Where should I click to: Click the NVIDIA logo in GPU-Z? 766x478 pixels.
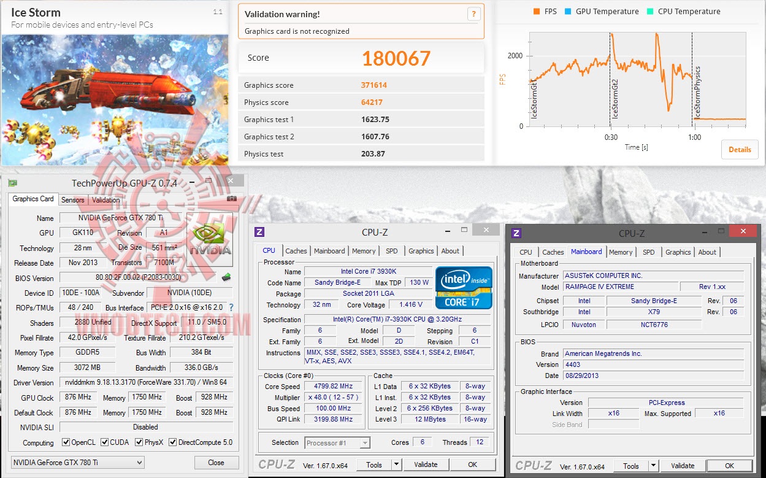pyautogui.click(x=210, y=239)
